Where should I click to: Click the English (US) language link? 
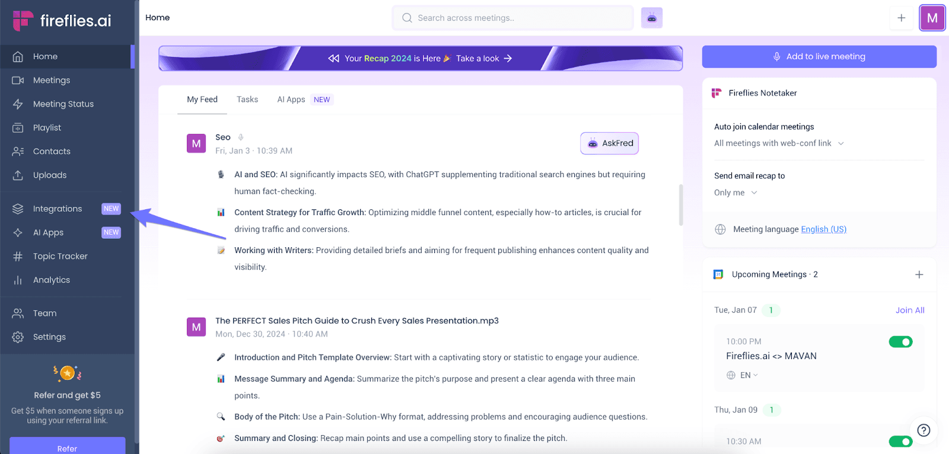pos(823,229)
